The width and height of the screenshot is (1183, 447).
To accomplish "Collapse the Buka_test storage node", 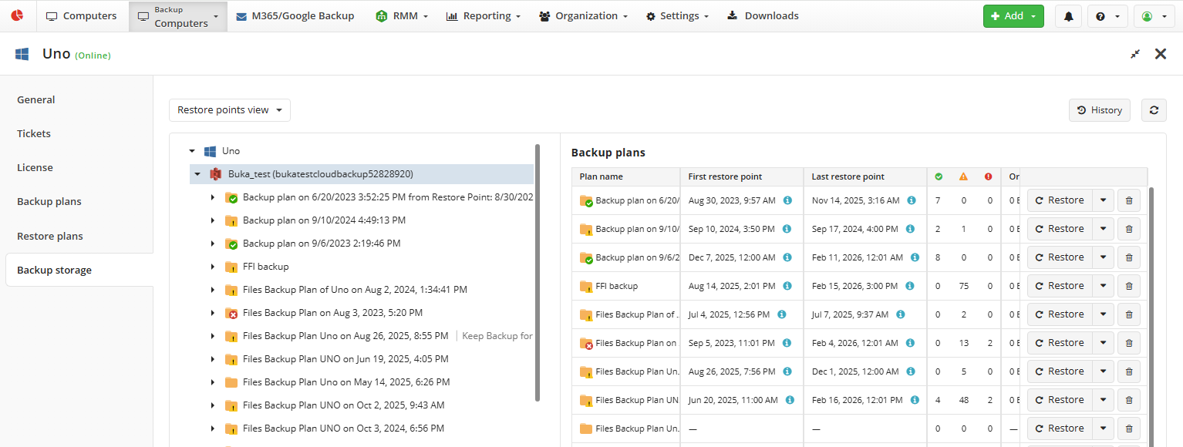I will (197, 174).
